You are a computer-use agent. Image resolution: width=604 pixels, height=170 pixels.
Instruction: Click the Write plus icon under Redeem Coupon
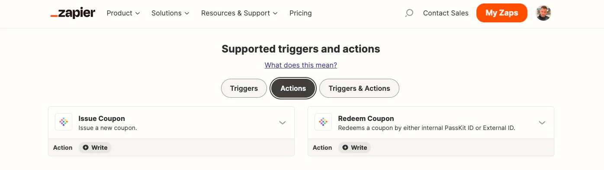pyautogui.click(x=345, y=148)
